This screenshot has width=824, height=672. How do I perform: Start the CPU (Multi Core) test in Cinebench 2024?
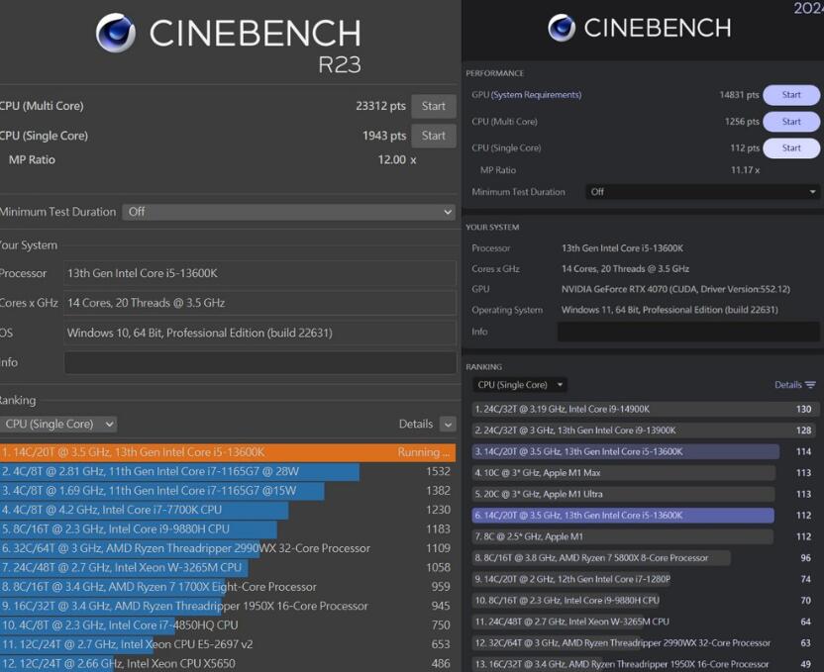click(x=791, y=122)
